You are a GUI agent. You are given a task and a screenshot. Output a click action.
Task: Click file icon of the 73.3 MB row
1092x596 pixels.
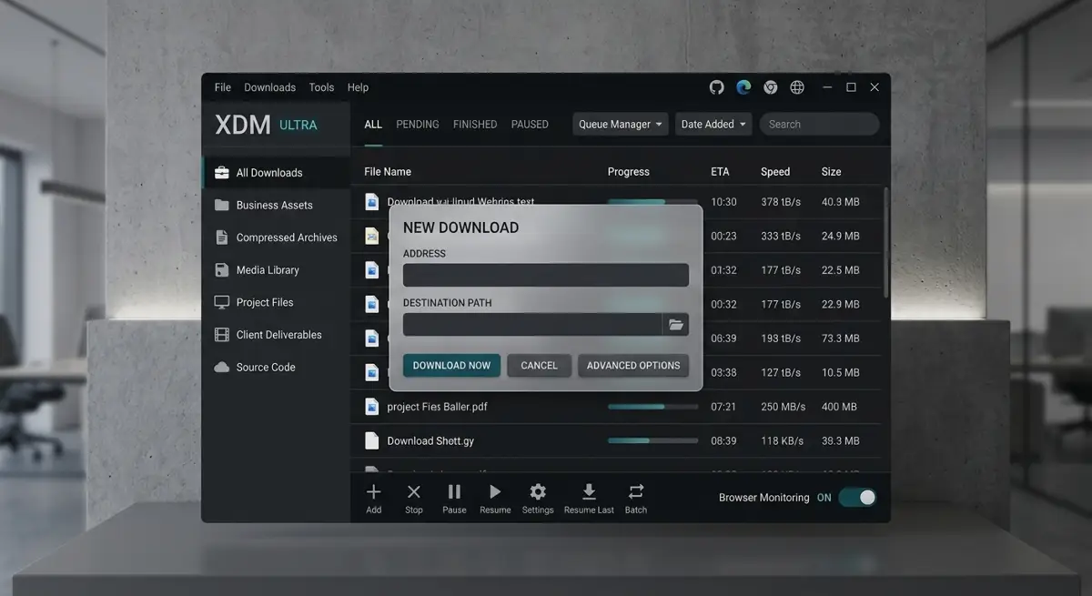371,338
